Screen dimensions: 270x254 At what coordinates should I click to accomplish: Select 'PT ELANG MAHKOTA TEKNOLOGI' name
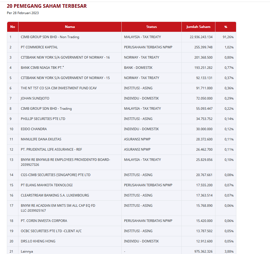(47, 185)
